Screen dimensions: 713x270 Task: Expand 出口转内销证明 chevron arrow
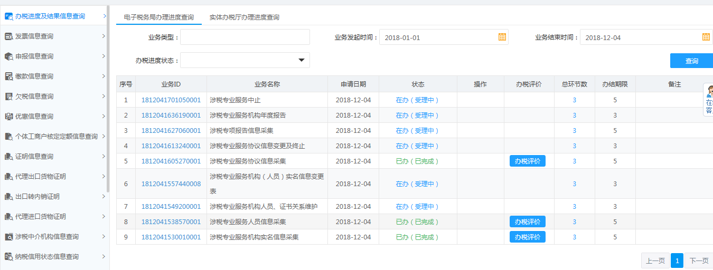tap(104, 197)
